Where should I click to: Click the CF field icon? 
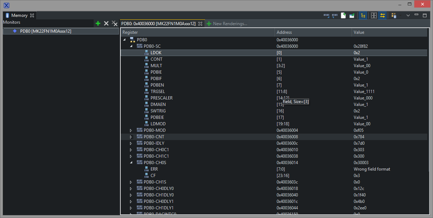146,175
